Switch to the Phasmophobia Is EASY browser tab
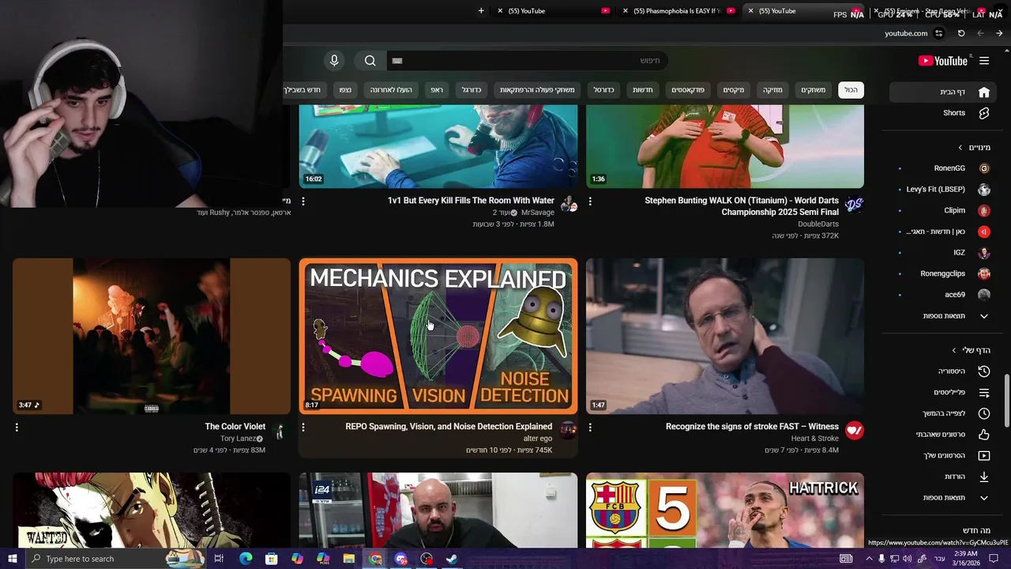The image size is (1011, 569). [678, 11]
